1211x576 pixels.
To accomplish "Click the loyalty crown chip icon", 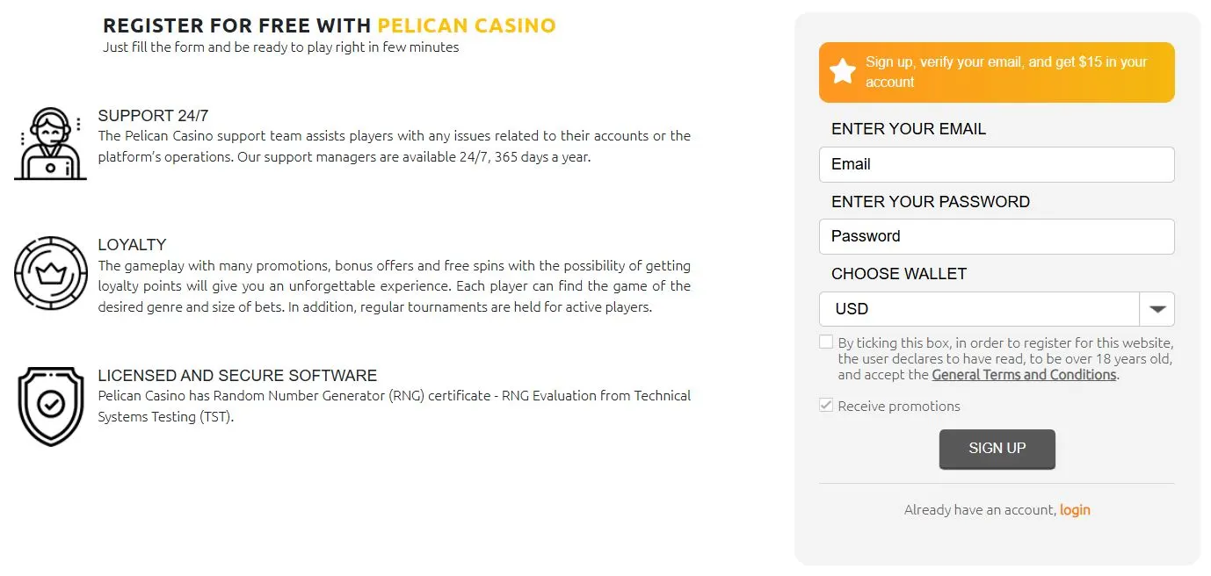I will coord(50,273).
